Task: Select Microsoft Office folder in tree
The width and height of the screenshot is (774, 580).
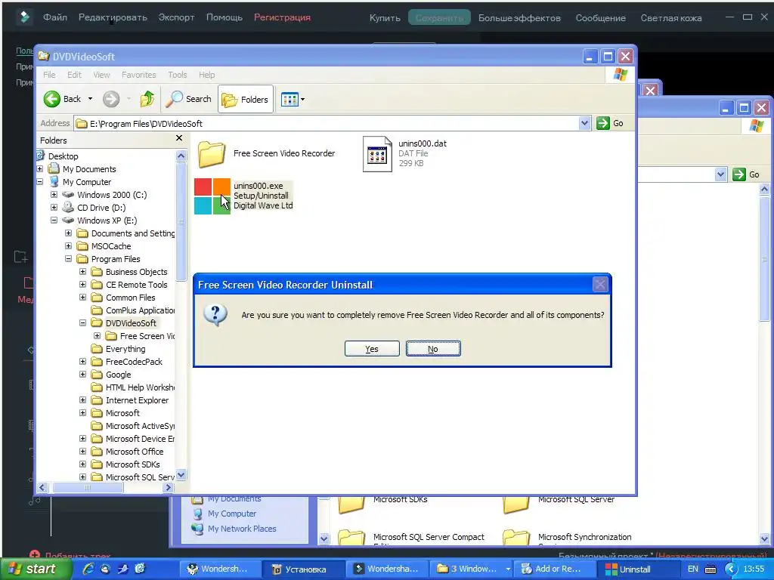Action: tap(135, 452)
